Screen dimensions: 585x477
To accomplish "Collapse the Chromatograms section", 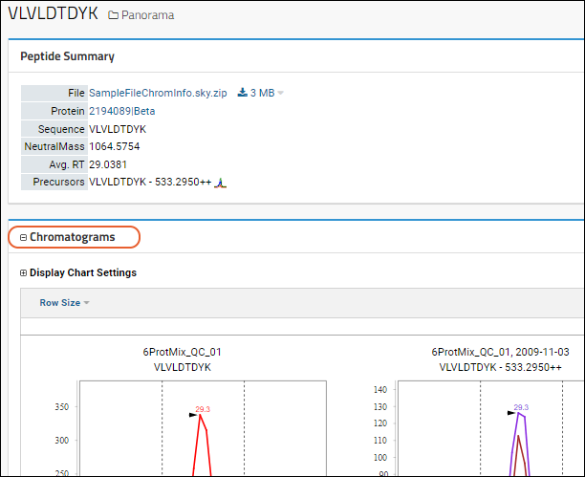I will 23,237.
